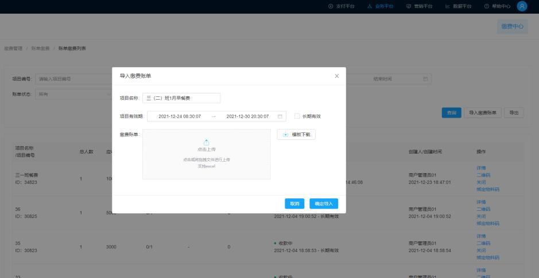Click 关闭 link in ID 30823 row

481,250
